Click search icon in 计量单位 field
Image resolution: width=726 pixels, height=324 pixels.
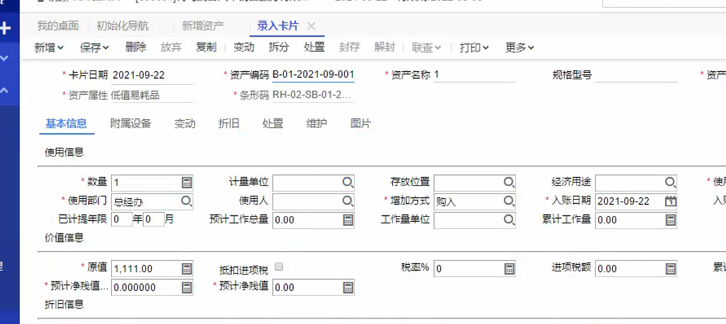(x=348, y=183)
